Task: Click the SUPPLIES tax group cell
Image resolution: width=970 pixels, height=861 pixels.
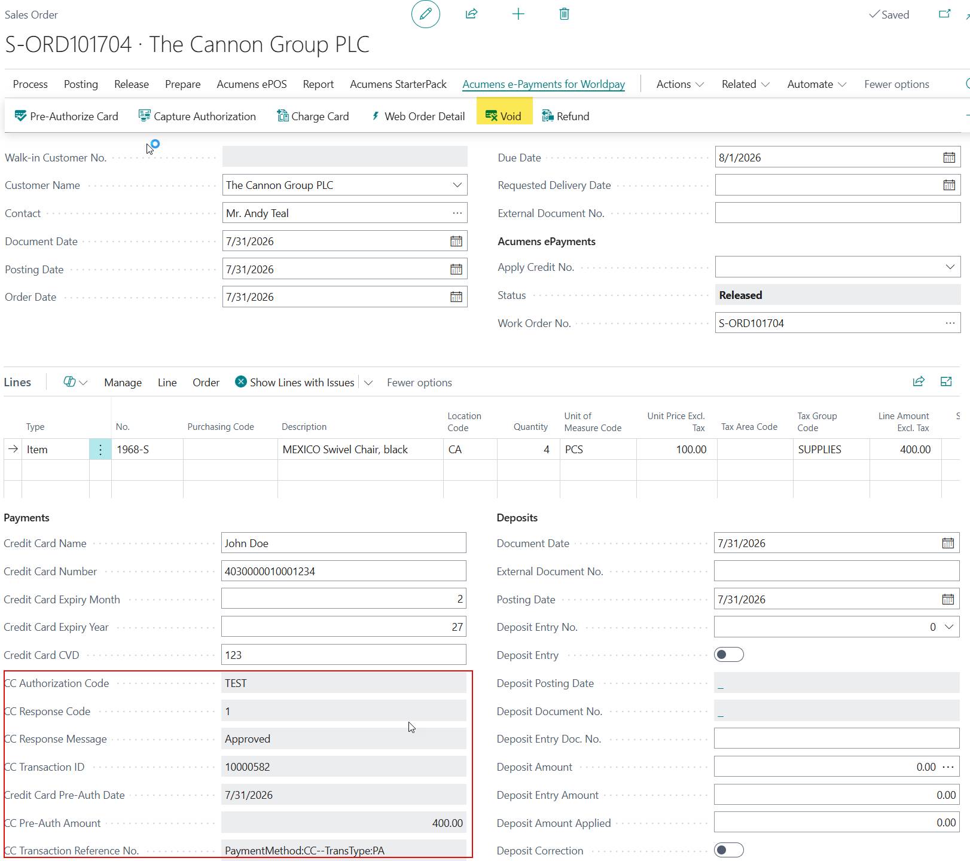Action: coord(831,450)
